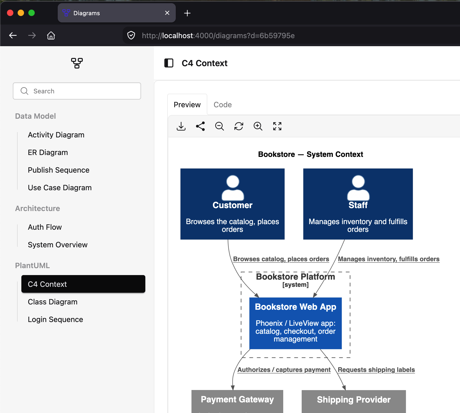Focus the Search input field
Image resolution: width=460 pixels, height=413 pixels.
[x=77, y=91]
